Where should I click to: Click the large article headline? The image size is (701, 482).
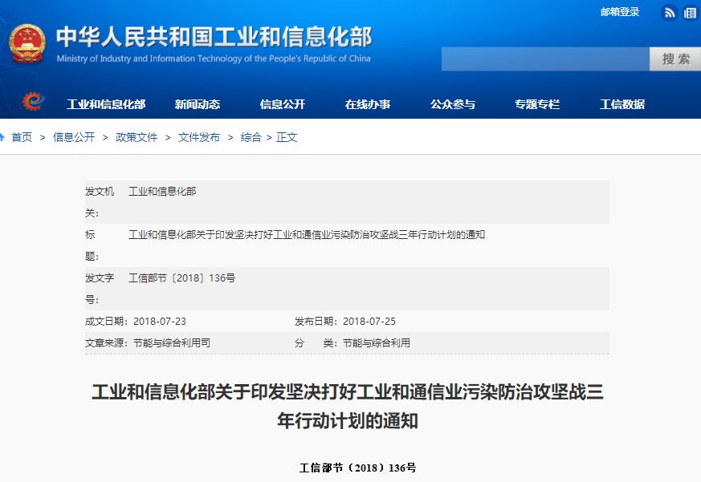(348, 406)
